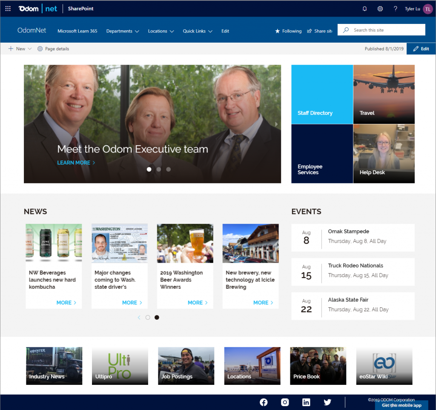Open the Icicle Brewing town image
Image resolution: width=436 pixels, height=410 pixels.
click(x=250, y=243)
